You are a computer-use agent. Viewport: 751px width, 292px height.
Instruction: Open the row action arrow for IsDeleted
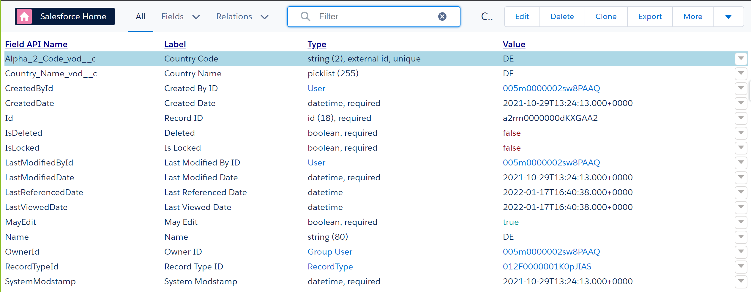click(741, 133)
